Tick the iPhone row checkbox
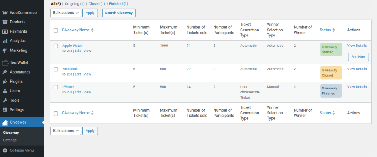This screenshot has width=377, height=157. 56,87
